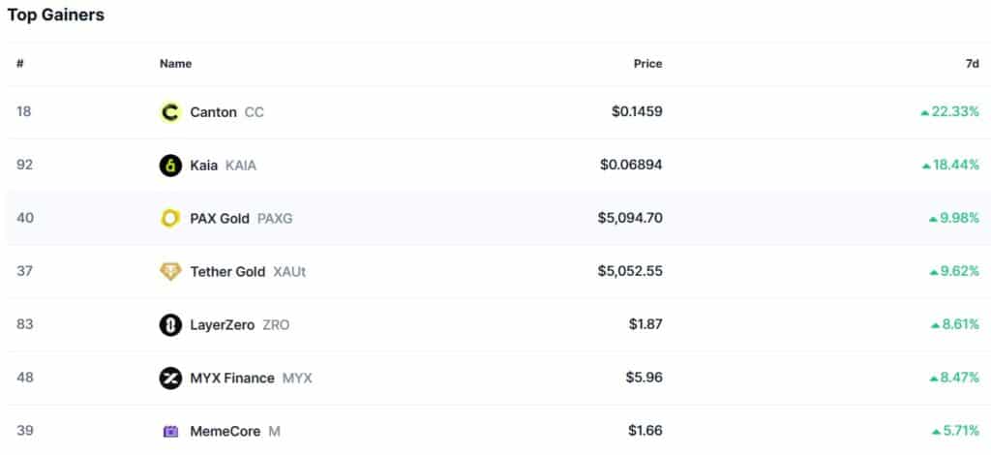This screenshot has width=991, height=455.
Task: Click the MYX Finance logo icon
Action: coord(170,379)
